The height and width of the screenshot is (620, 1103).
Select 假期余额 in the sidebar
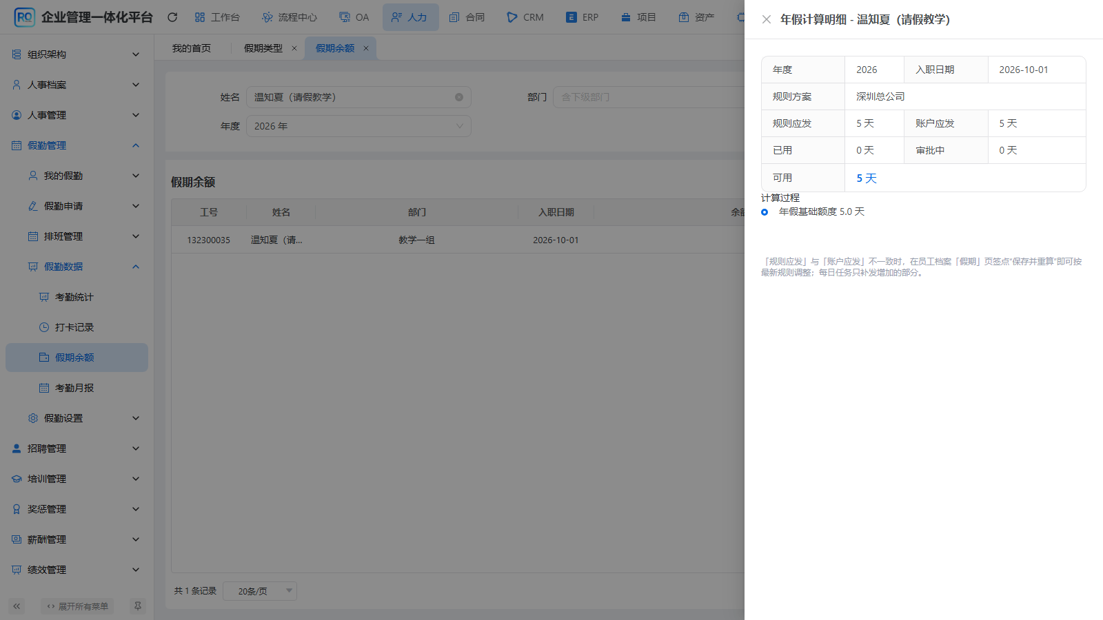pyautogui.click(x=77, y=358)
